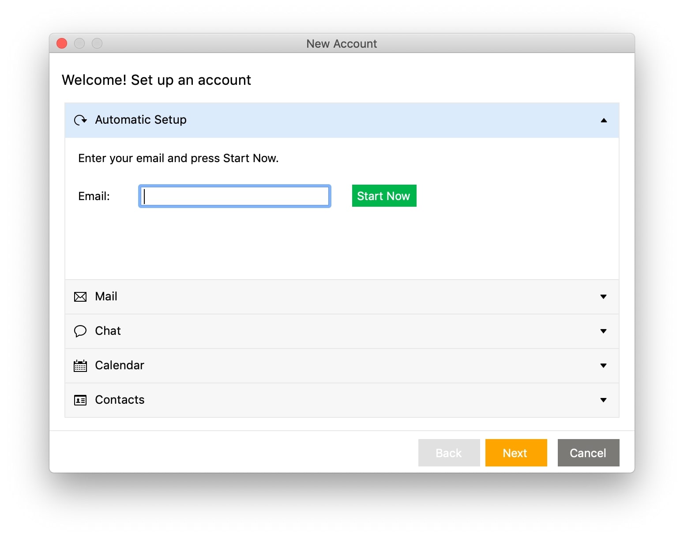Focus the Email input field

tap(235, 196)
